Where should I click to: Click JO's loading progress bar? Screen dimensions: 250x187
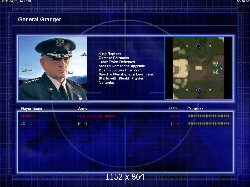[209, 124]
